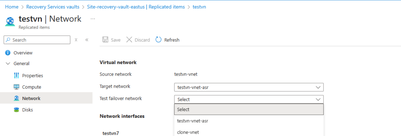Click the Disks stack icon

tap(16, 110)
